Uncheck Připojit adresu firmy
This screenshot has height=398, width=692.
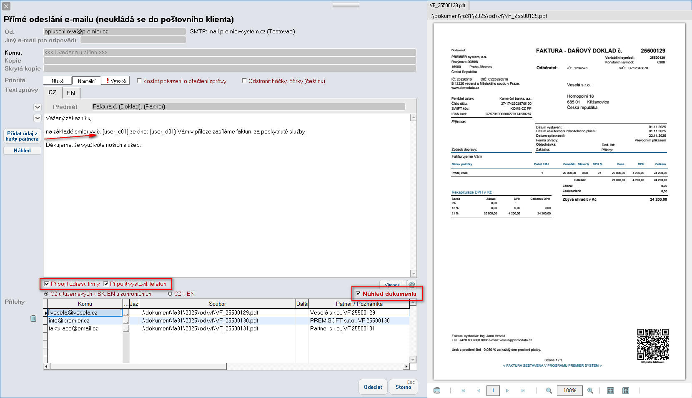(47, 284)
